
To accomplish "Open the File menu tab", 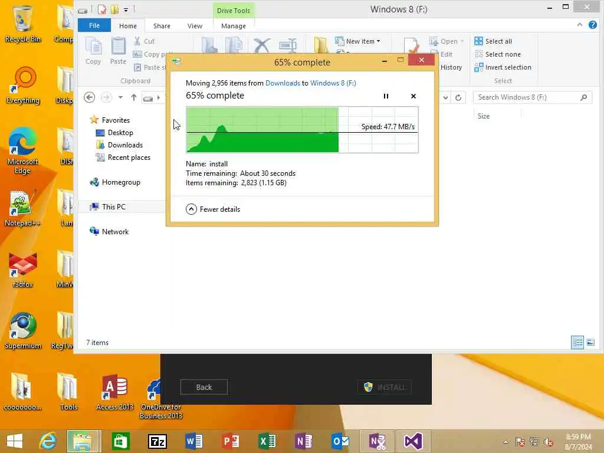I will pyautogui.click(x=94, y=25).
